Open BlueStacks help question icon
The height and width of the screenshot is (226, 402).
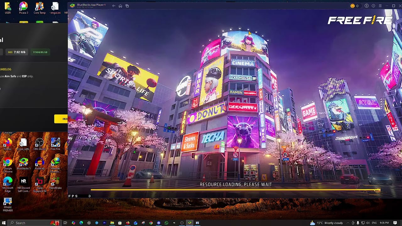coord(373,6)
